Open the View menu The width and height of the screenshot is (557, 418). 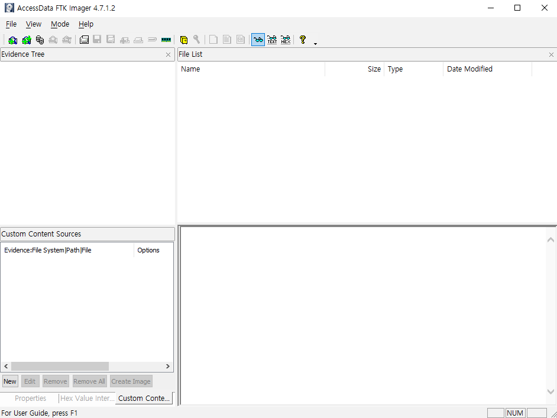click(33, 24)
